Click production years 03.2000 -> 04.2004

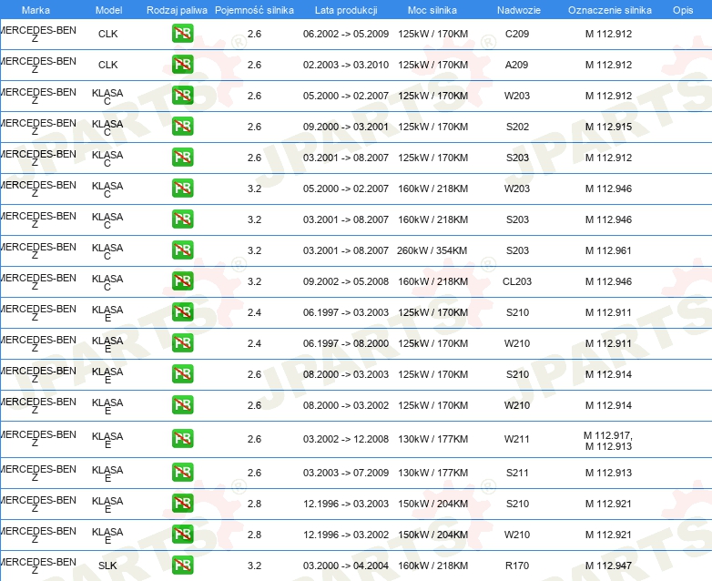[346, 566]
